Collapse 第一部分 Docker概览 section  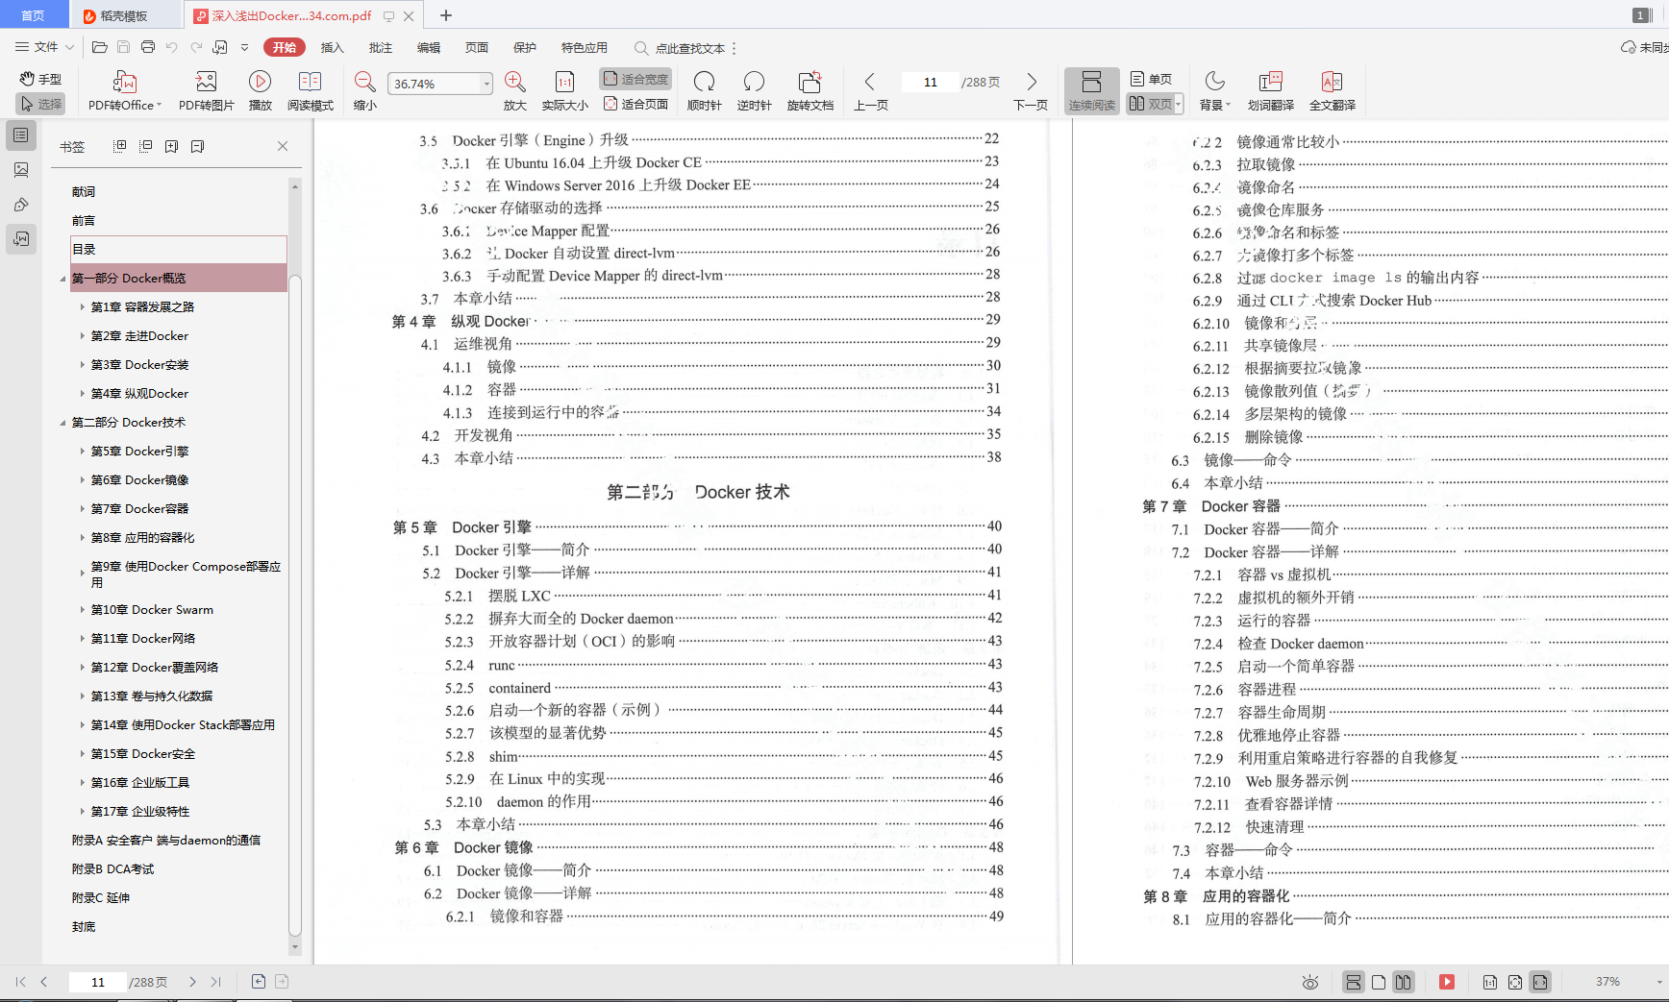click(63, 279)
